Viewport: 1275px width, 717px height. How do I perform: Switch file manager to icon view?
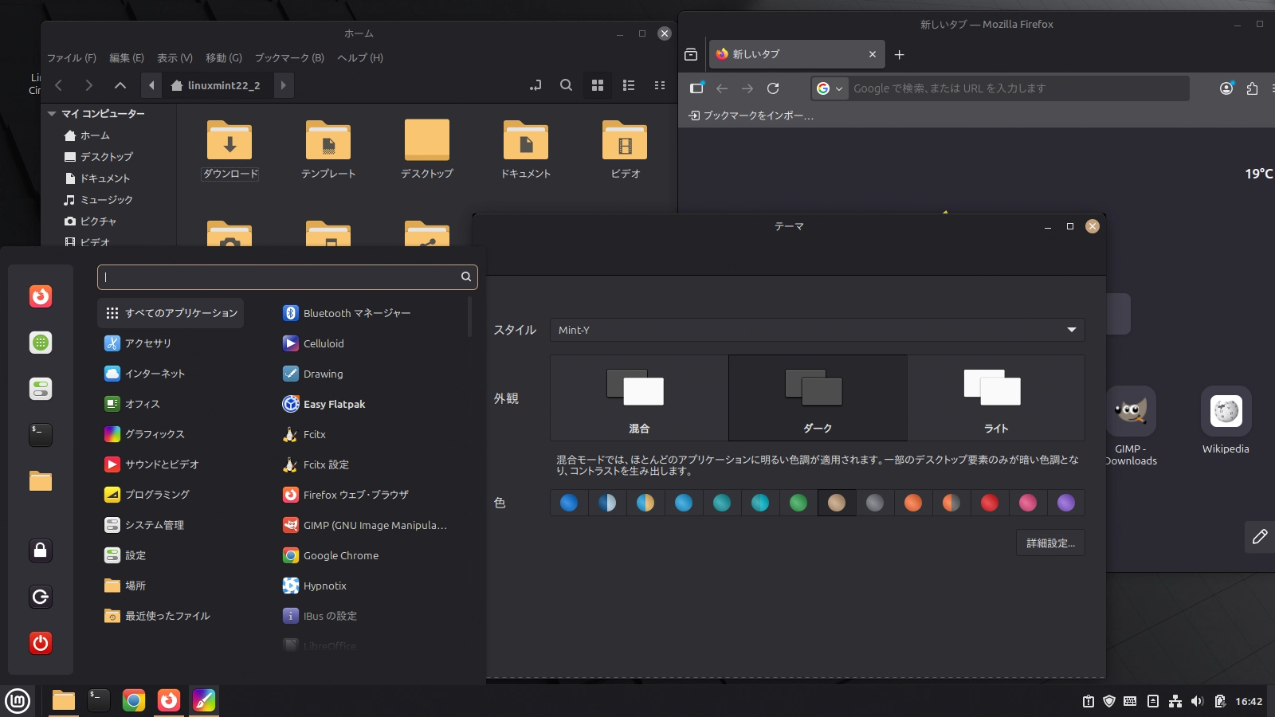coord(598,85)
